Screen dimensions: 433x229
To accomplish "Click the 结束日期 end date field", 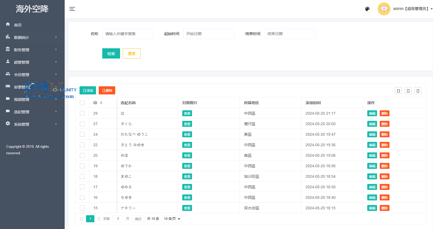I will coord(290,34).
